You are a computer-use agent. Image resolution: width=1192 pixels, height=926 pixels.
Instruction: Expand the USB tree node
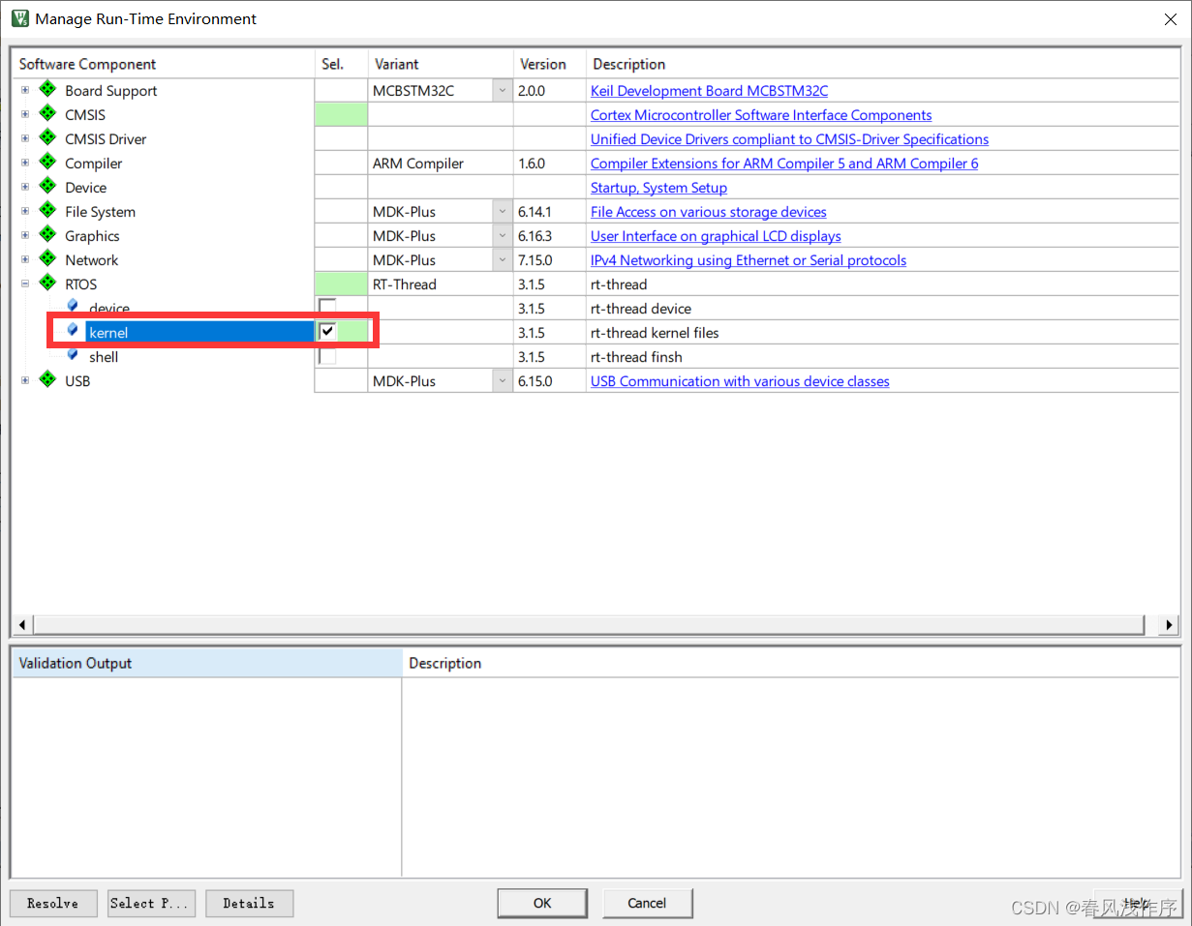coord(25,380)
